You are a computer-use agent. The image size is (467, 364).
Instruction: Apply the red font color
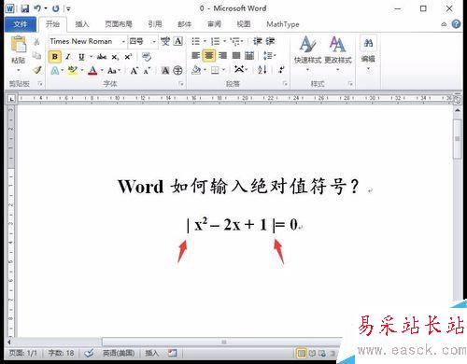tap(92, 71)
